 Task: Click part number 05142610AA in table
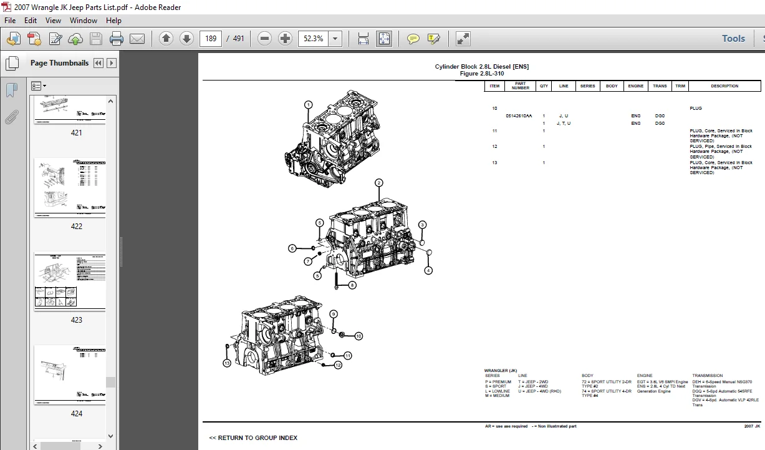(519, 116)
